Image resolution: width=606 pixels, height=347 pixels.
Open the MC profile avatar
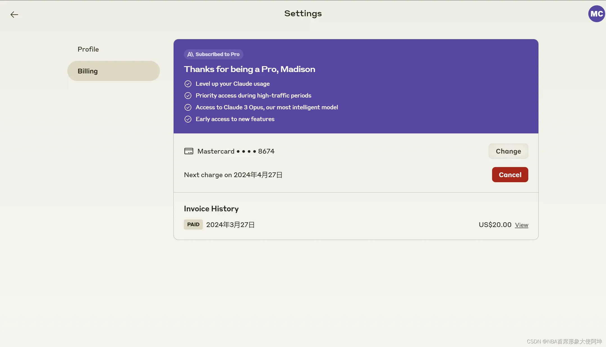point(596,14)
